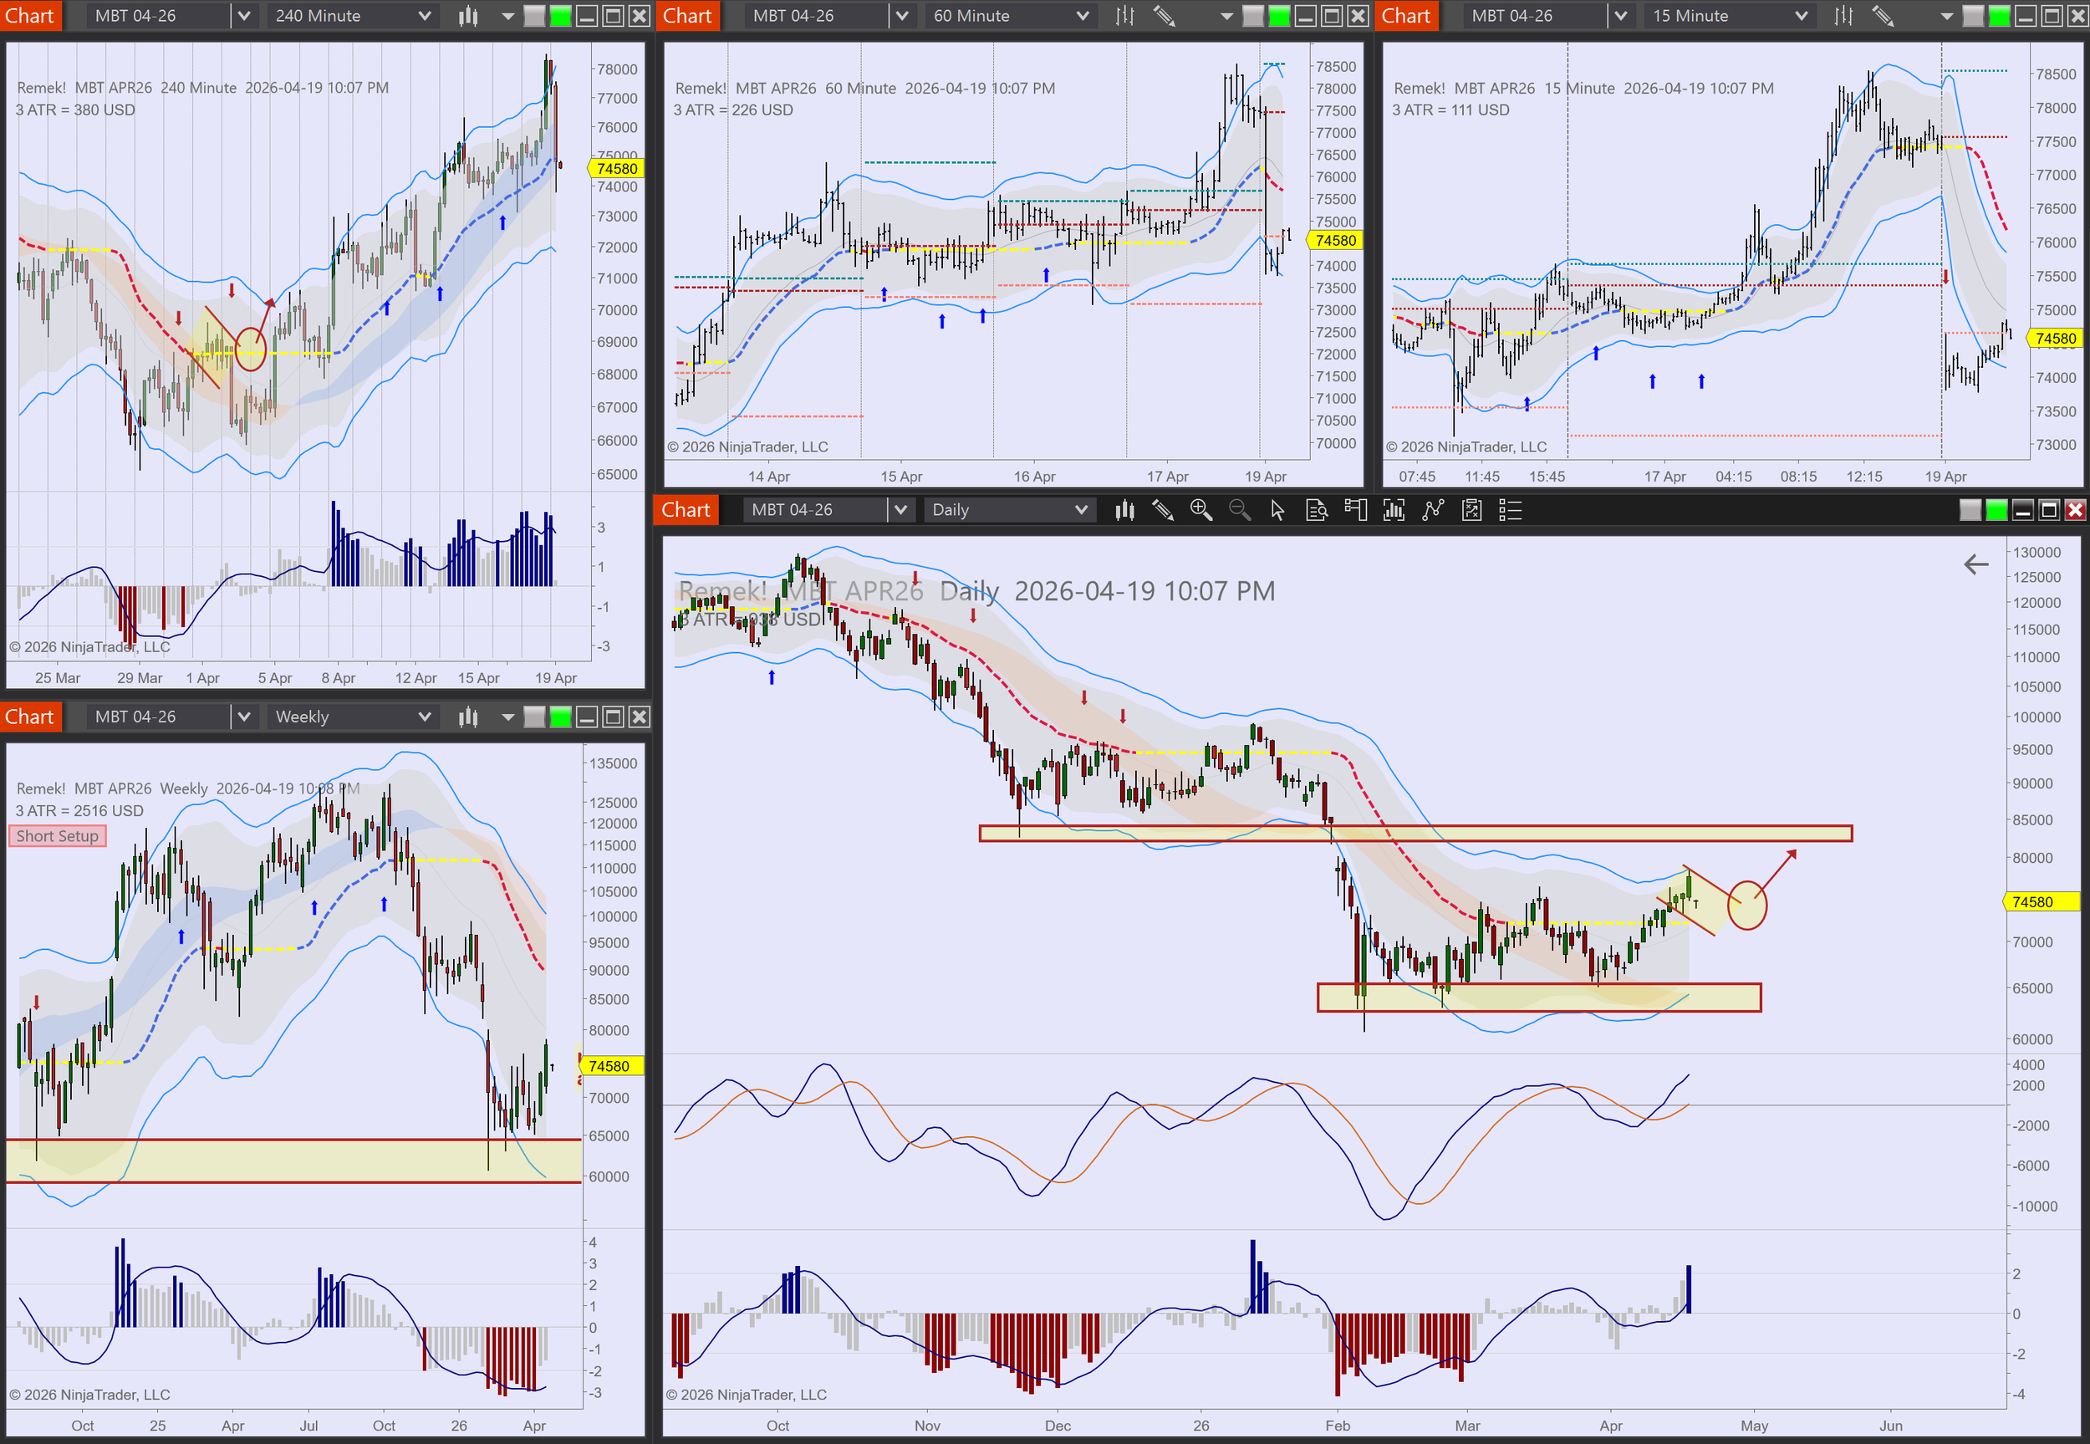Viewport: 2090px width, 1444px height.
Task: Click the Zoom Out magnifier on Daily chart
Action: [x=1239, y=510]
